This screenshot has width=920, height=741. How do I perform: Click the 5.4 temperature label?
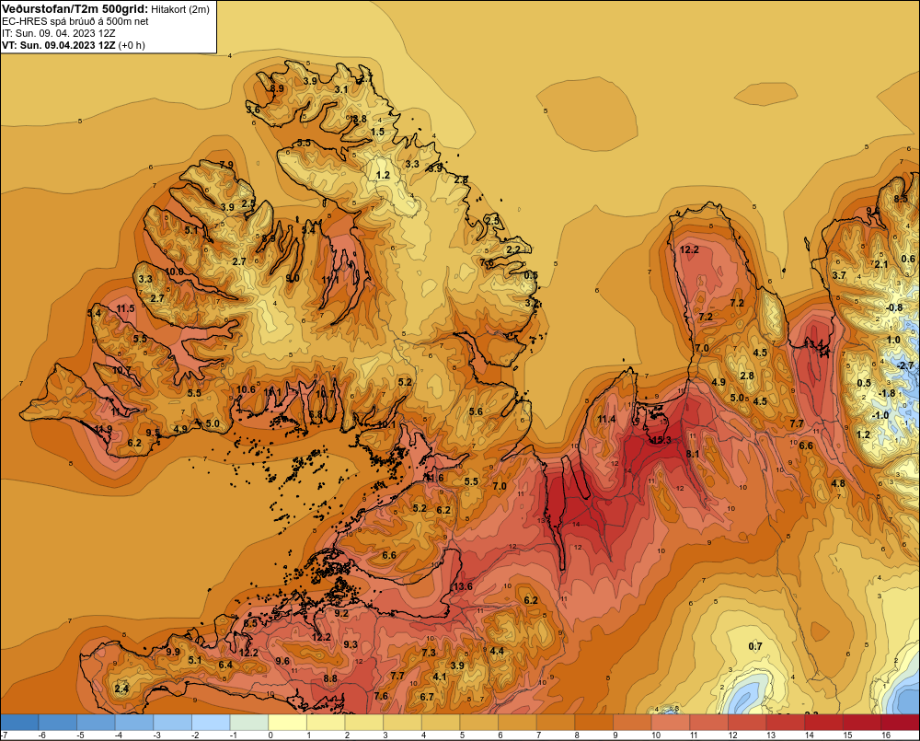point(94,313)
